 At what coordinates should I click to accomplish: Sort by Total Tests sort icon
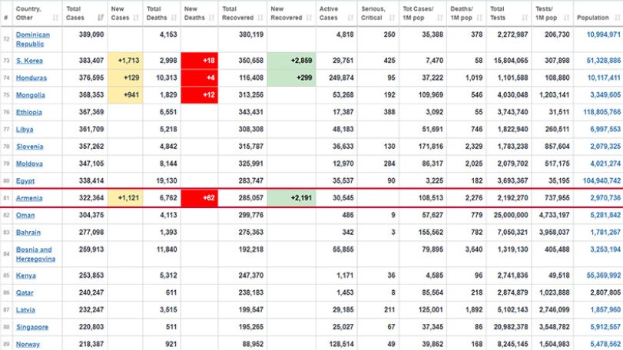pos(525,18)
